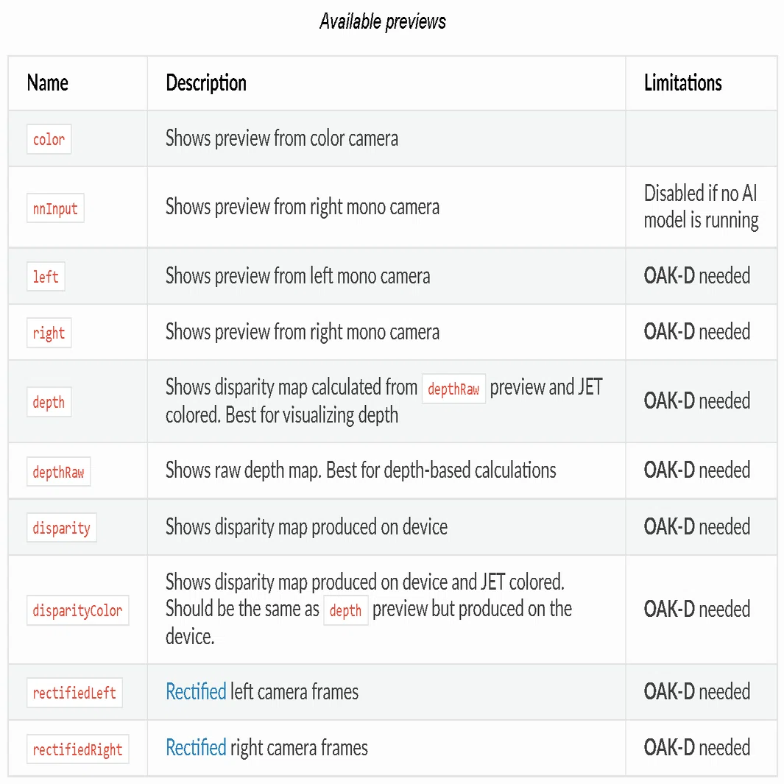Click inline depth tag in disparityColor description
Viewport: 784px width, 784px height.
coord(345,610)
